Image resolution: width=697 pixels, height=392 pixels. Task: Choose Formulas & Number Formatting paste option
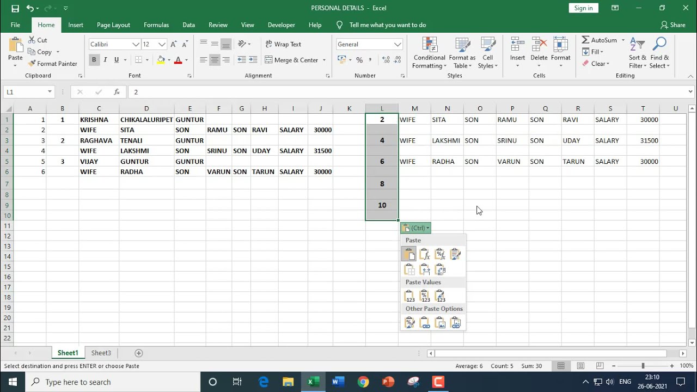click(x=440, y=254)
